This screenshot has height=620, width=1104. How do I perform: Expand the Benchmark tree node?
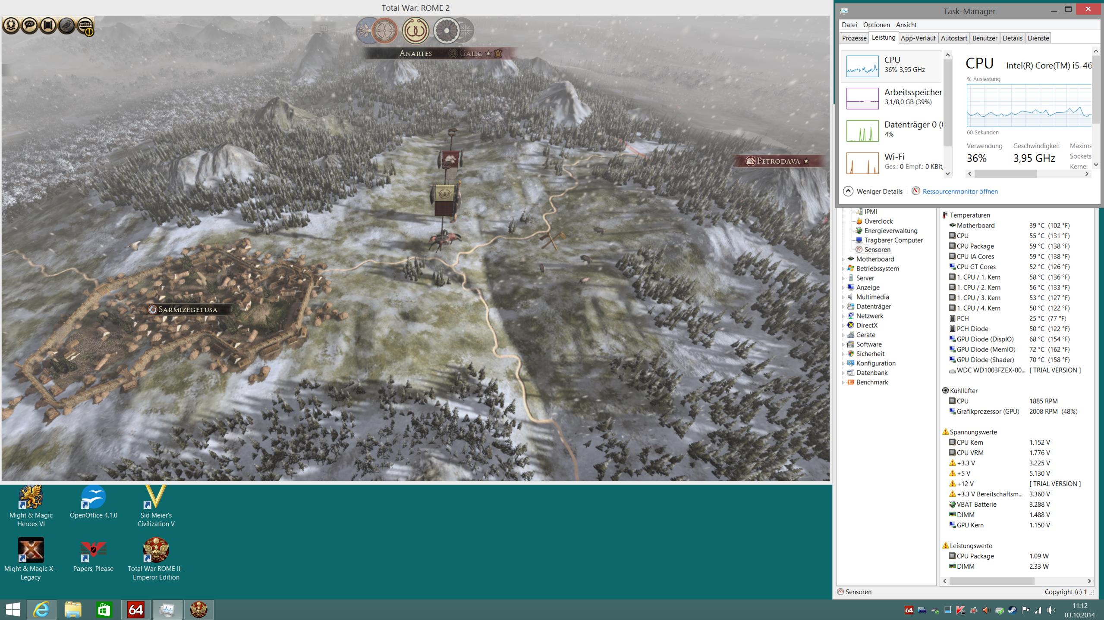point(843,382)
